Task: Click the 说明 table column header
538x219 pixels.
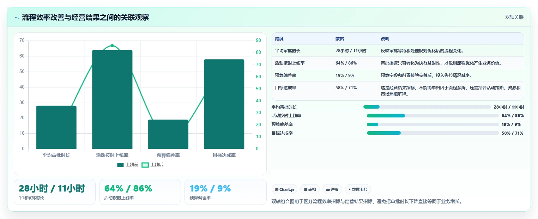Action: pyautogui.click(x=385, y=39)
